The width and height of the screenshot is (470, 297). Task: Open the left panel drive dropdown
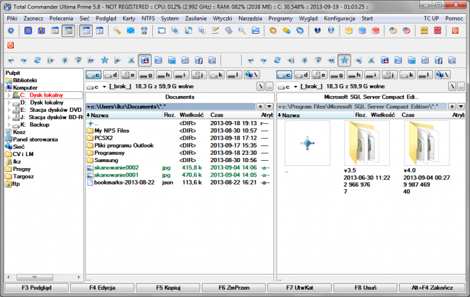coord(105,87)
